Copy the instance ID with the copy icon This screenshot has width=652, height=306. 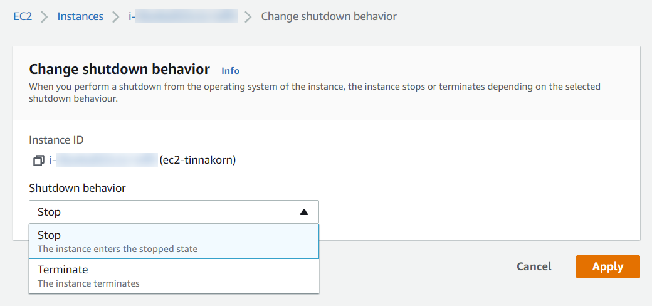pos(38,160)
